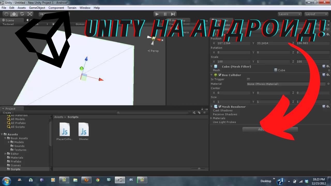Select the Prefabs folder
The height and width of the screenshot is (186, 331).
point(16,161)
